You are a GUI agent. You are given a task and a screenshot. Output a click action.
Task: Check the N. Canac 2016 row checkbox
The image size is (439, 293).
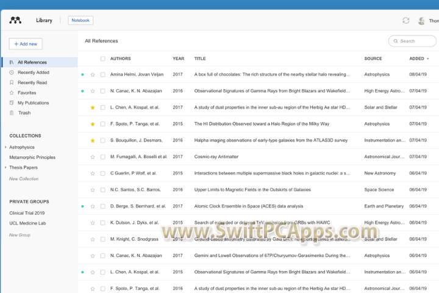pyautogui.click(x=103, y=91)
